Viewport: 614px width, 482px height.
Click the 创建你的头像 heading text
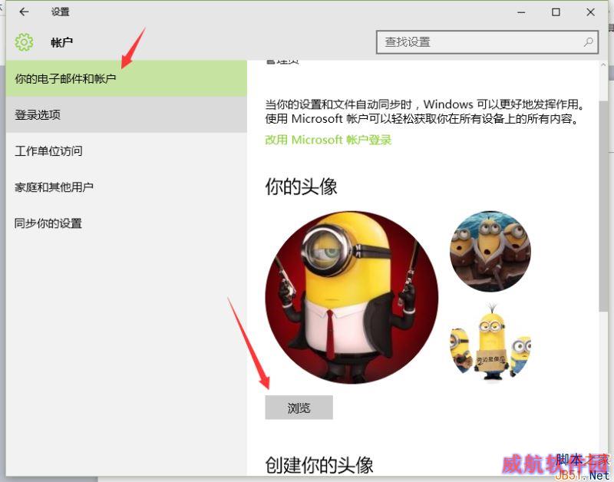(319, 465)
